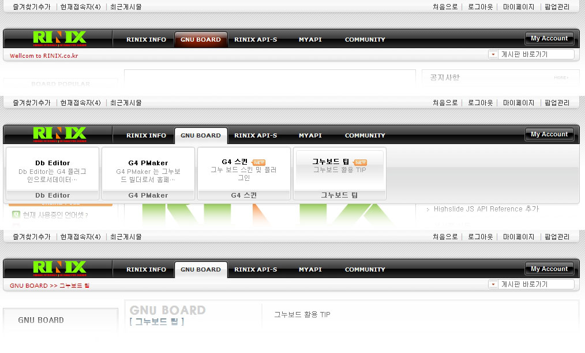Open RINIX INFO in the breadcrumb header
This screenshot has height=353, width=585.
147,270
